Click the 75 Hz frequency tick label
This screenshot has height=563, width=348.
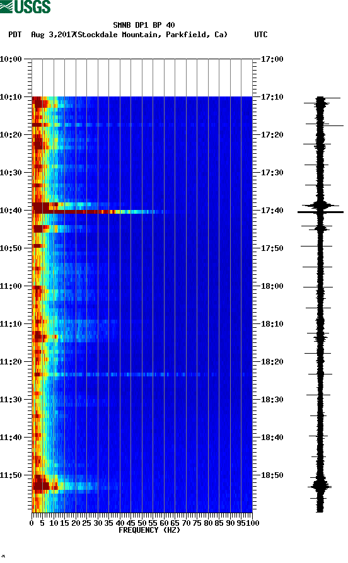click(197, 523)
